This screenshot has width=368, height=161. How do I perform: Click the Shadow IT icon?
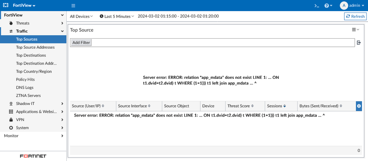(x=11, y=104)
